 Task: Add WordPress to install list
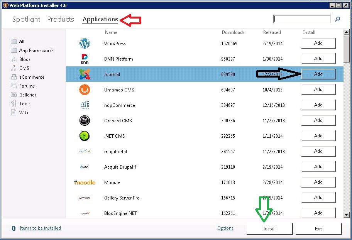318,43
